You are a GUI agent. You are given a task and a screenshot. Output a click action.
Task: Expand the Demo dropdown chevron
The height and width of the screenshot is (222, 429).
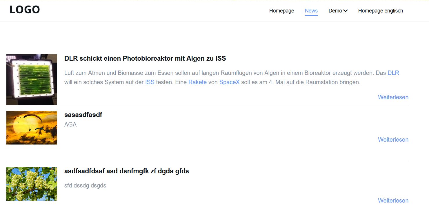pyautogui.click(x=345, y=11)
